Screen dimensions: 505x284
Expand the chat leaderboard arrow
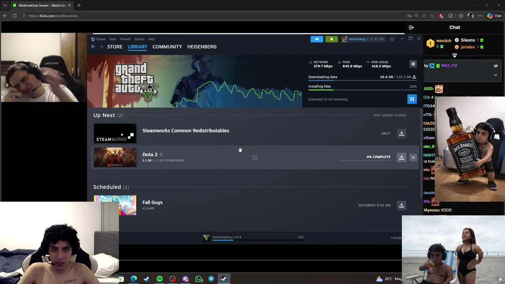click(x=454, y=56)
